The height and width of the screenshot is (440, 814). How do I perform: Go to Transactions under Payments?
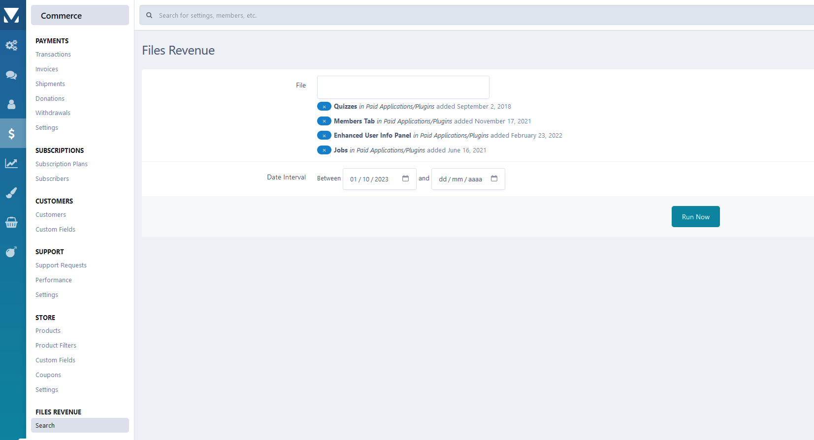pyautogui.click(x=53, y=55)
